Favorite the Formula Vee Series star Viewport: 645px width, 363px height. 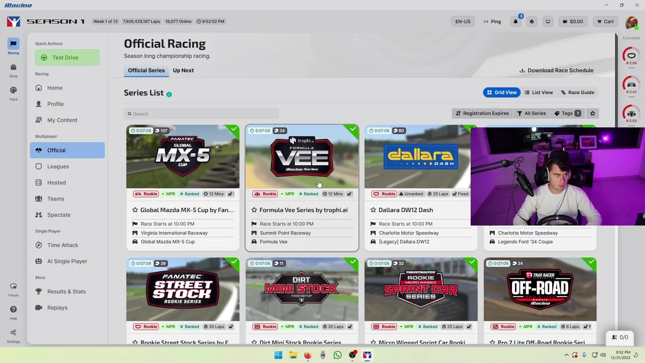tap(254, 210)
